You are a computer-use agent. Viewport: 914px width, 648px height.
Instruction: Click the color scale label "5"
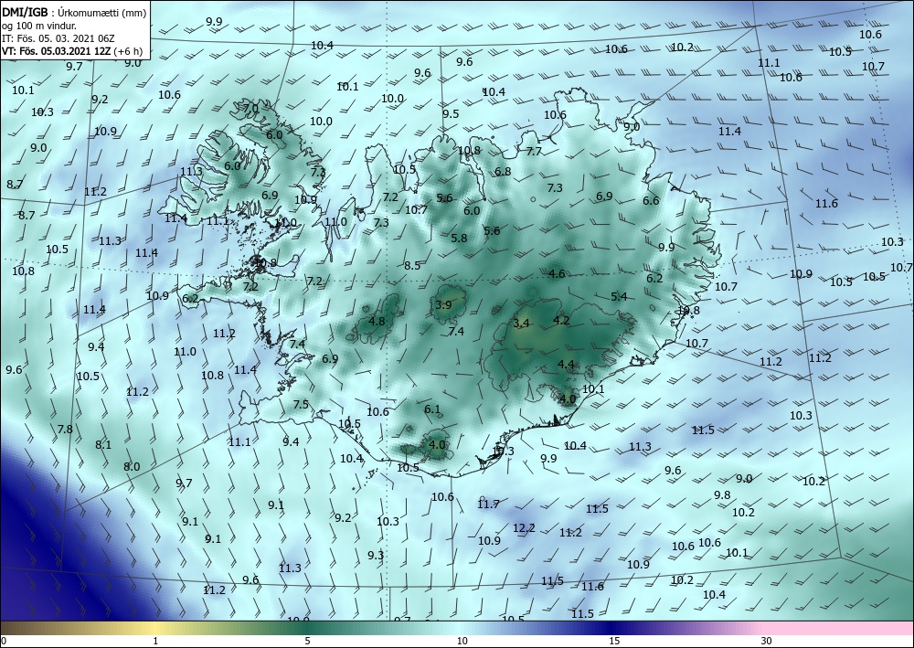point(307,641)
